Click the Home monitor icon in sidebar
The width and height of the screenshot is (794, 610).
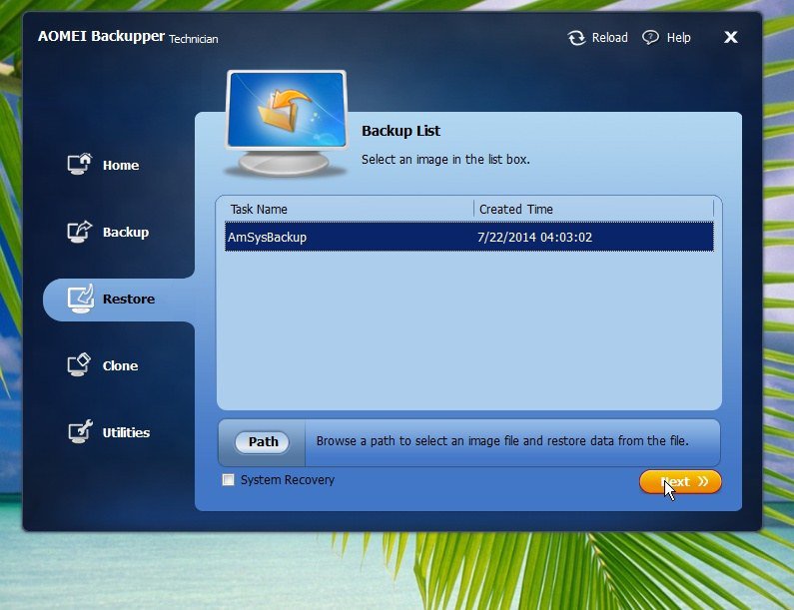[x=79, y=165]
